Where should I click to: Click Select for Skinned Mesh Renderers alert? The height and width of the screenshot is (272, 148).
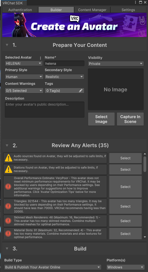[125, 221]
